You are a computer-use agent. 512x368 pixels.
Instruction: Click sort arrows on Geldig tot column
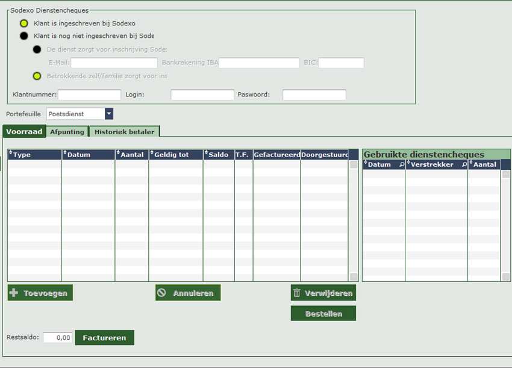point(152,155)
